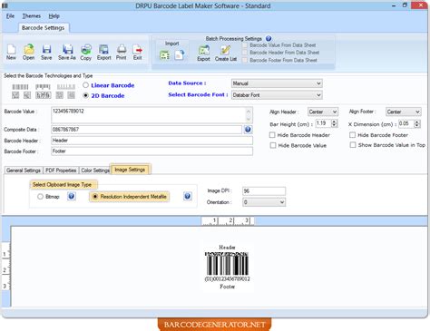430x331 pixels.
Task: Click the help icon next to Composite Data
Action: coord(248,130)
